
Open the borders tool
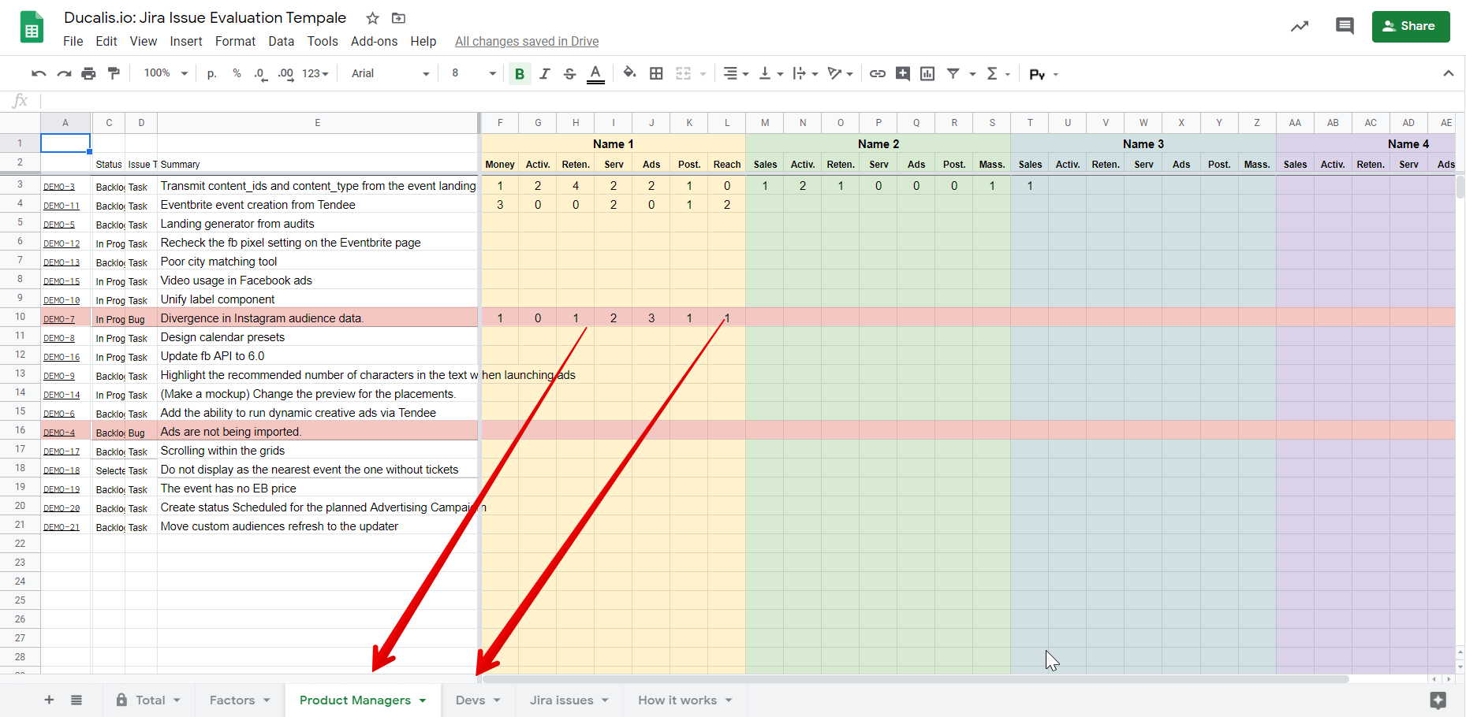[x=656, y=73]
